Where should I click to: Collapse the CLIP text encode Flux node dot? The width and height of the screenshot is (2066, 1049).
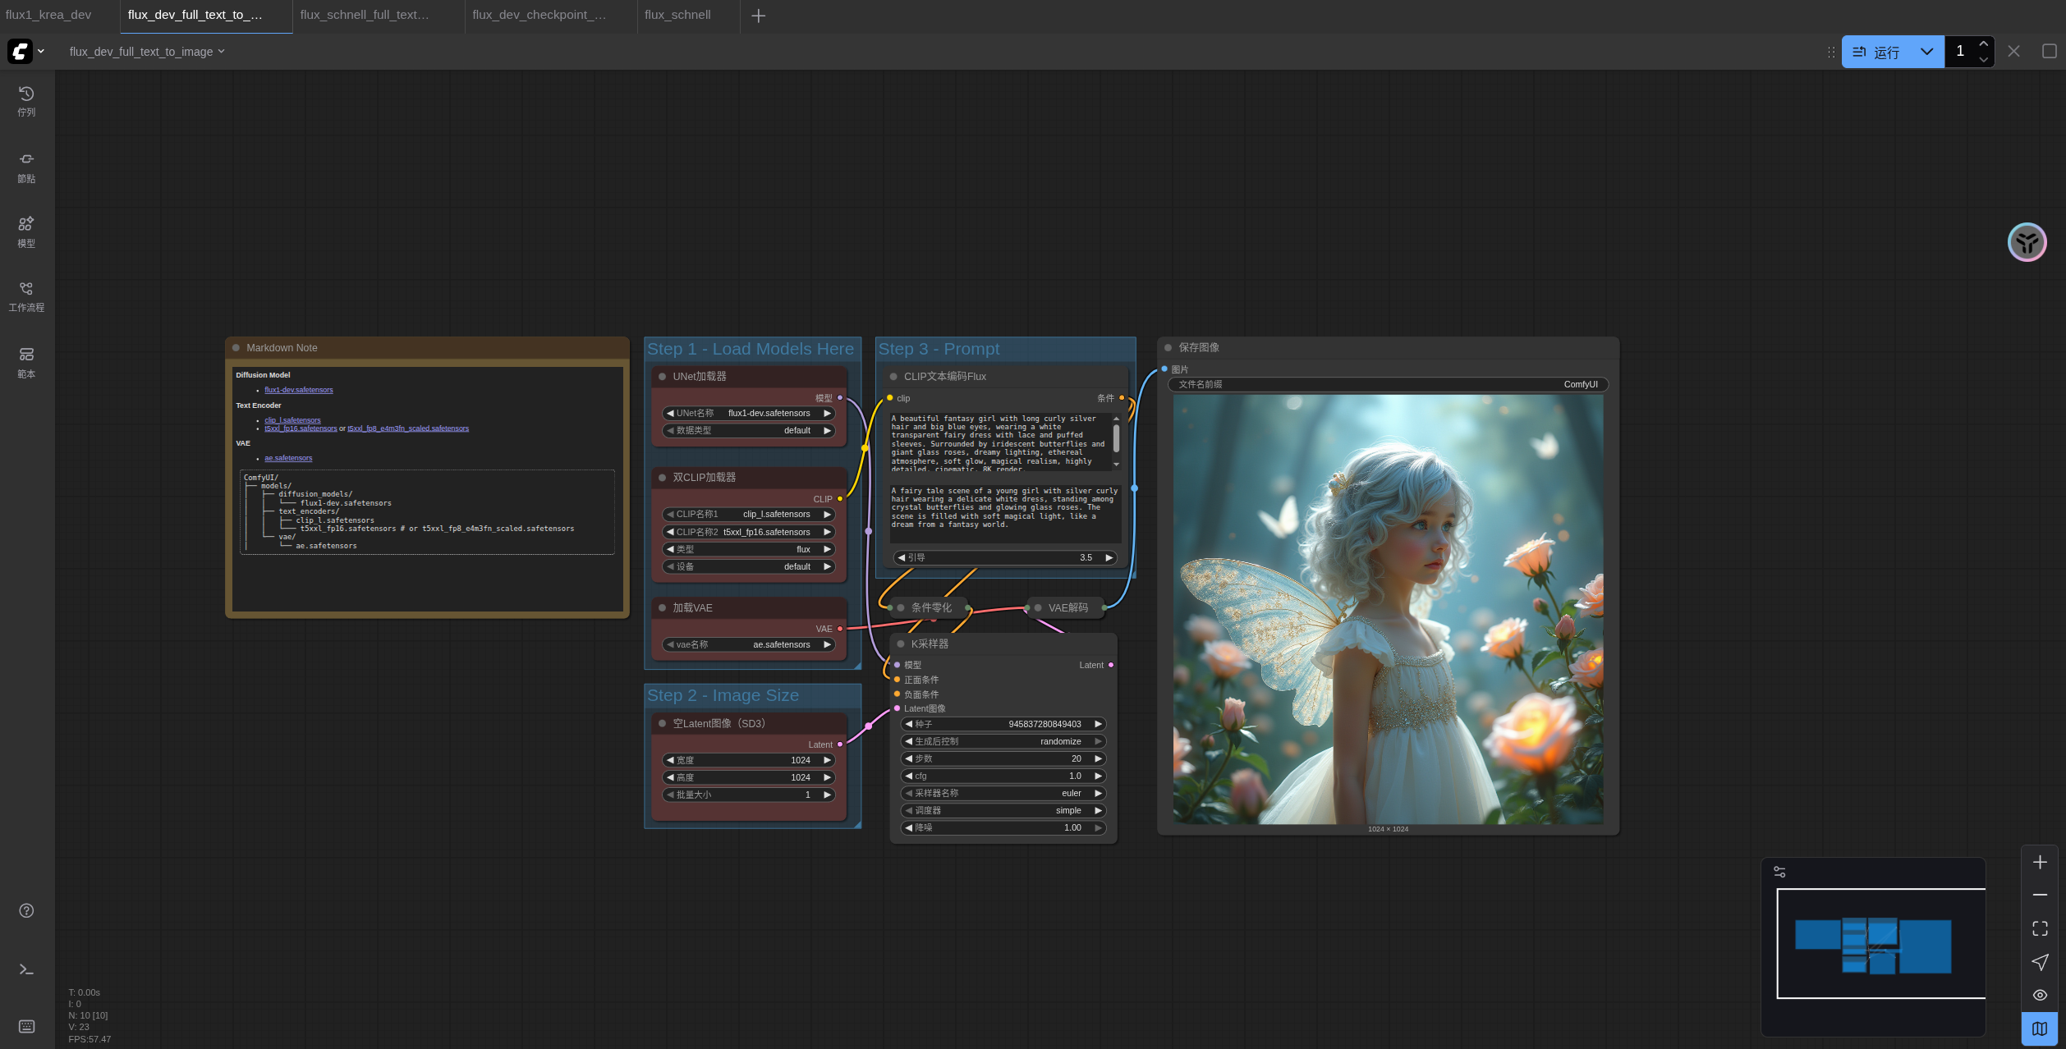click(893, 377)
